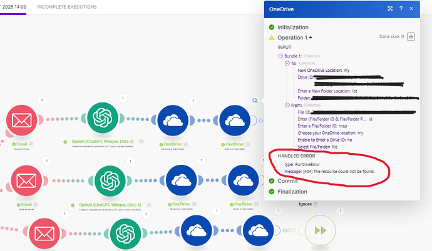Click the Email 39 module label

coord(21,144)
